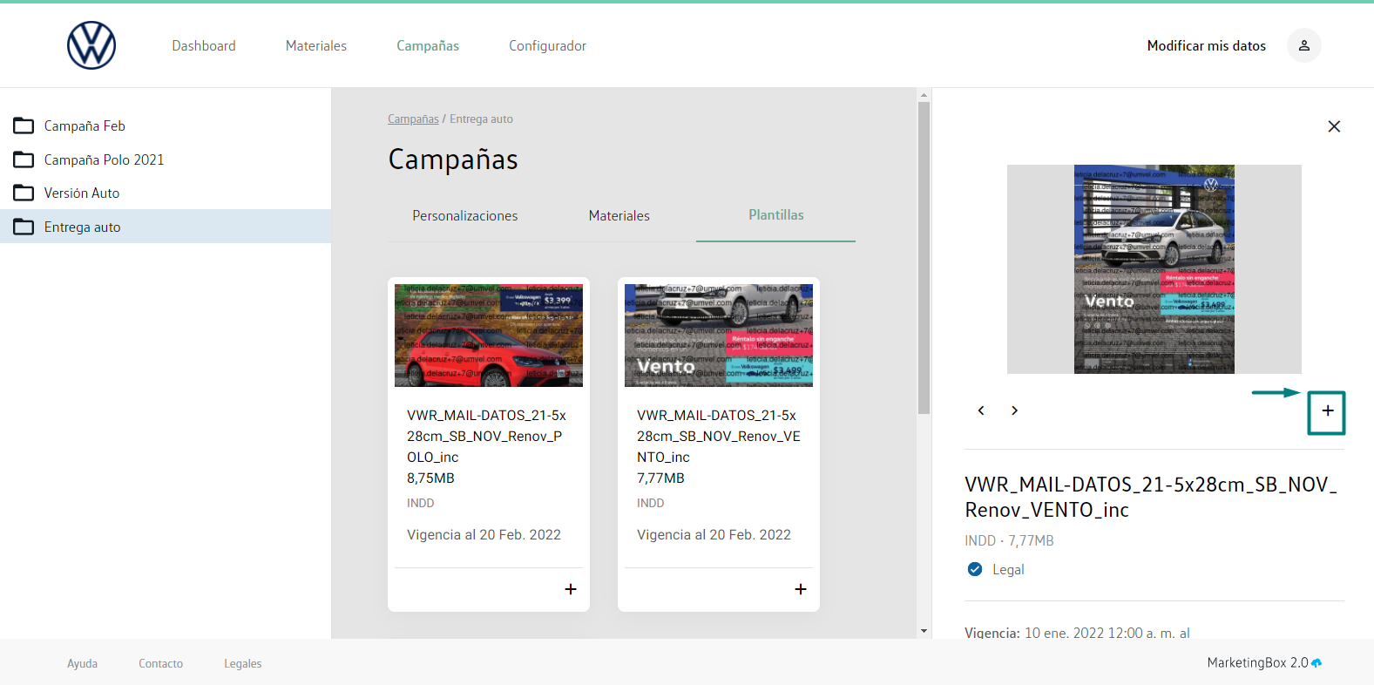Viewport: 1374px width, 685px height.
Task: Click the large Vento preview image
Action: [1154, 269]
